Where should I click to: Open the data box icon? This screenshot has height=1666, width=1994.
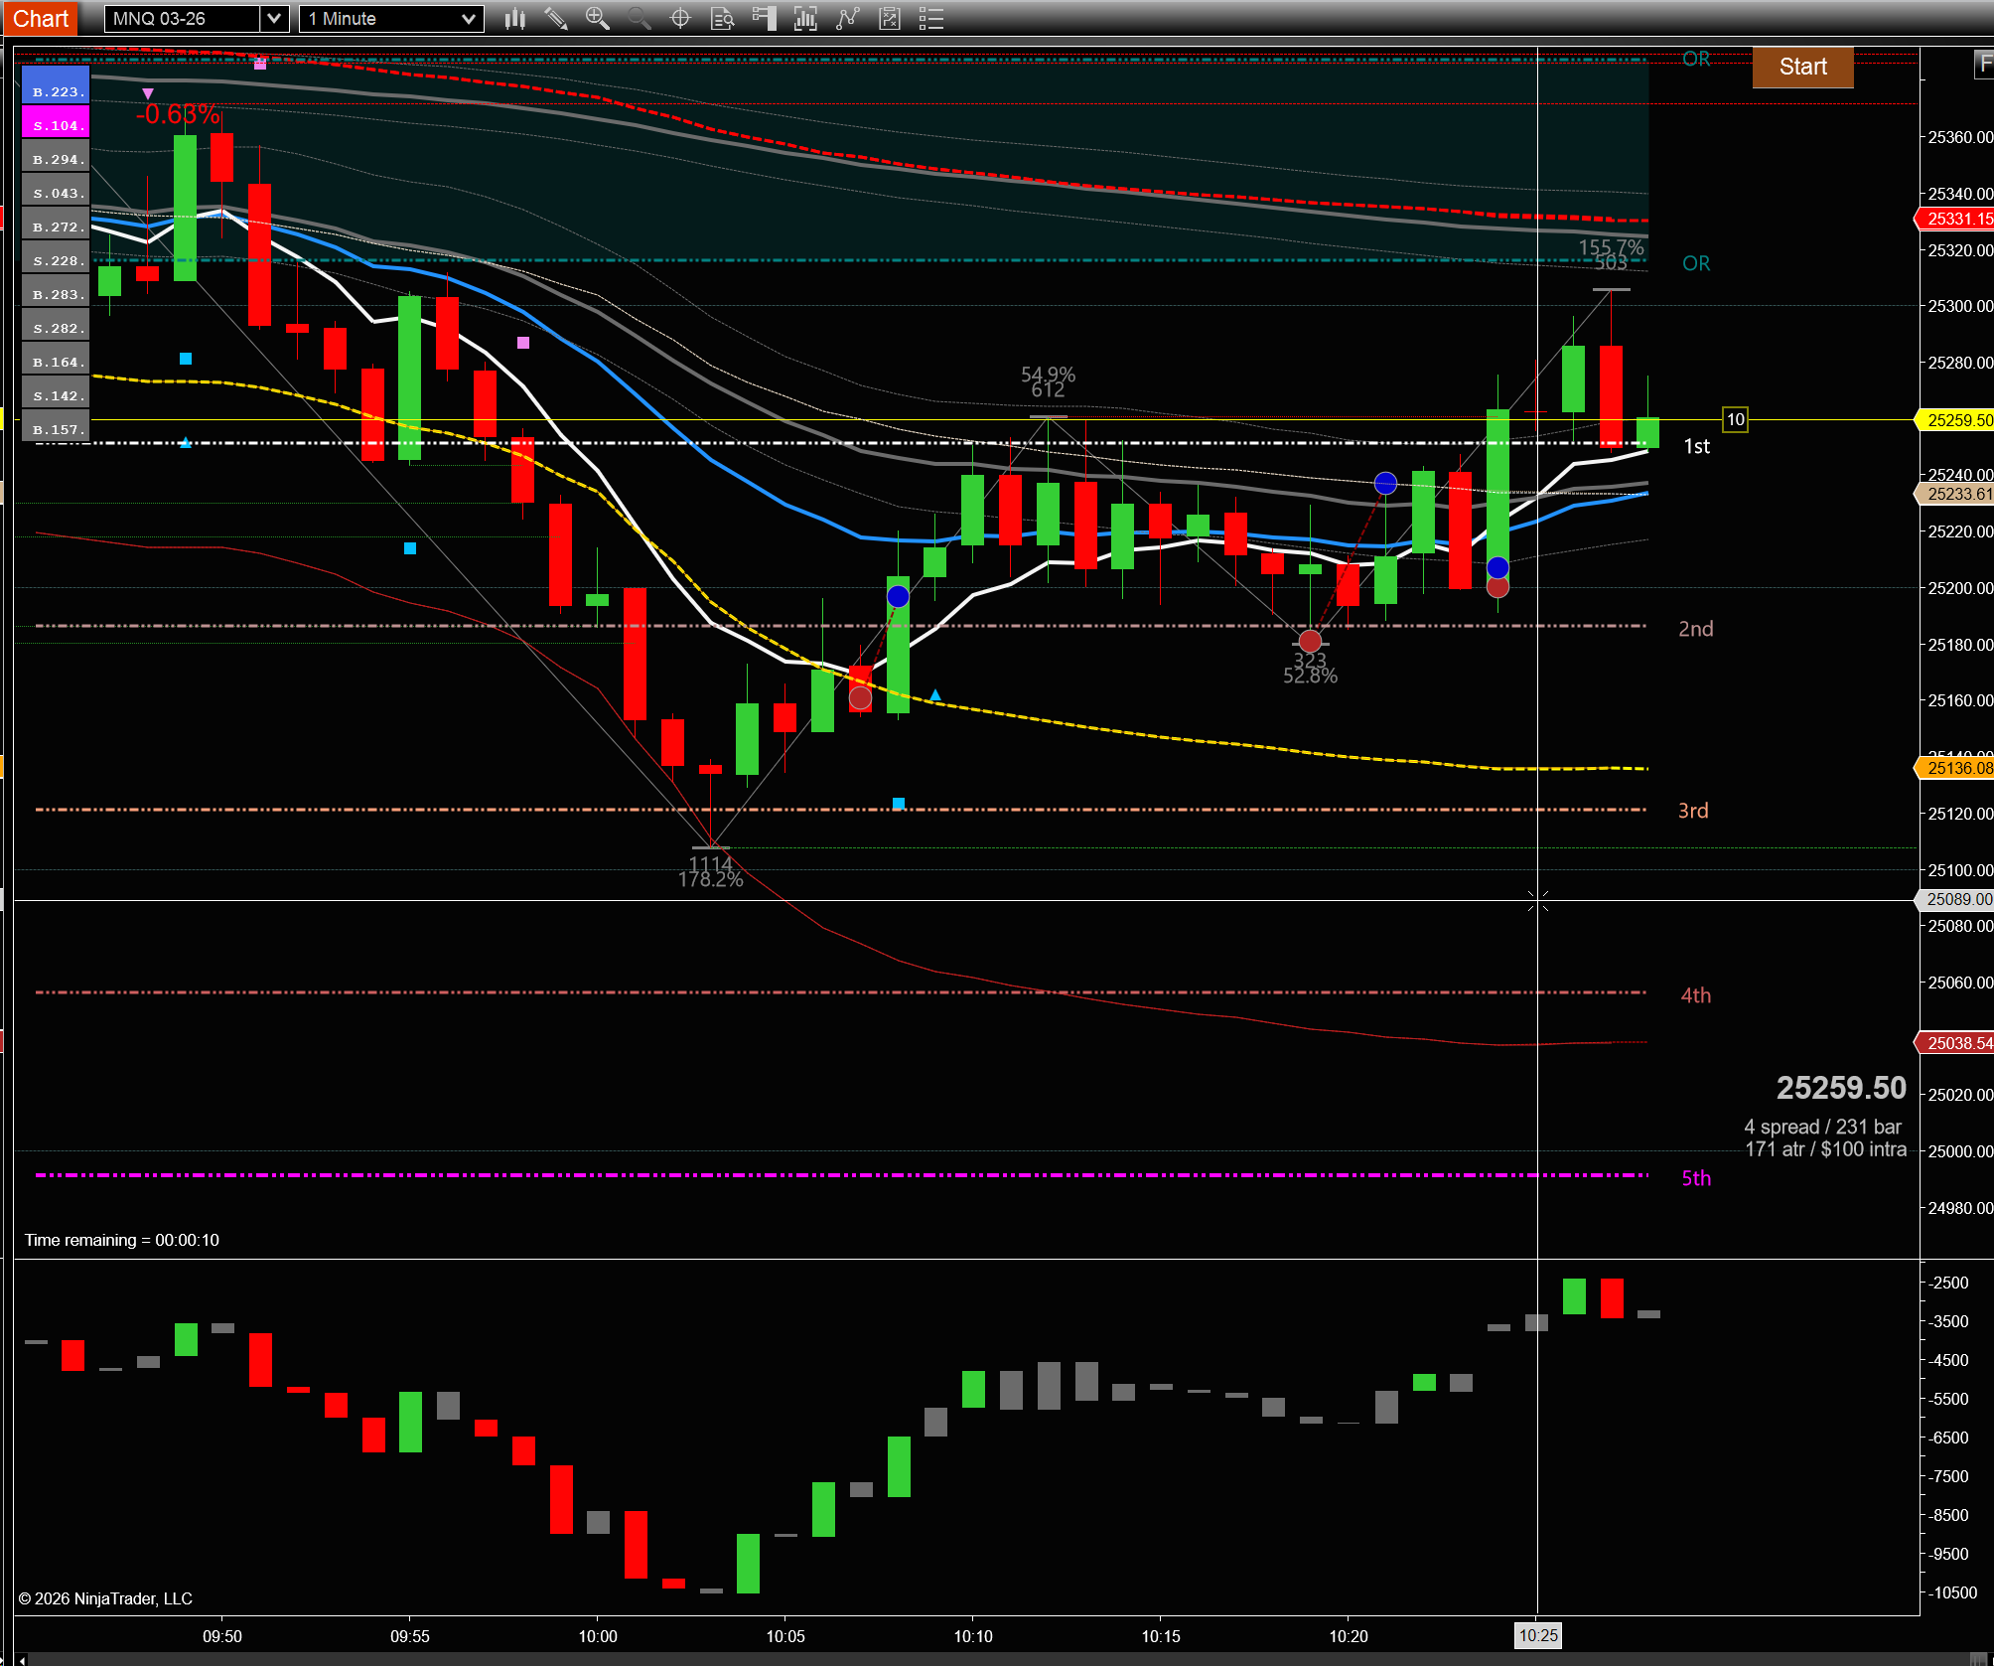click(722, 19)
